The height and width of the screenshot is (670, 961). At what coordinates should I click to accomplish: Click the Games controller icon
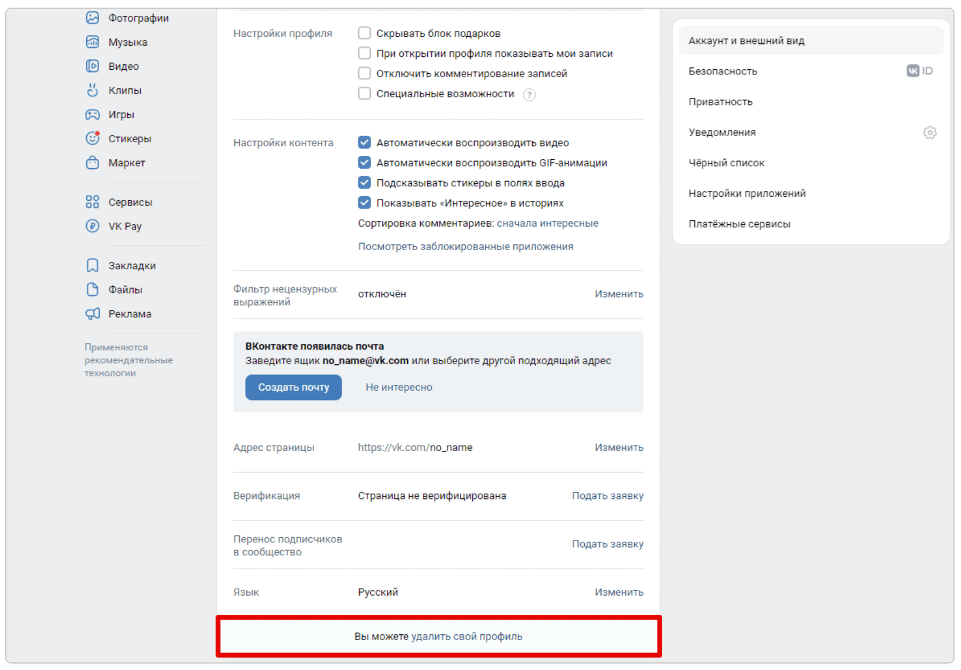click(x=93, y=114)
